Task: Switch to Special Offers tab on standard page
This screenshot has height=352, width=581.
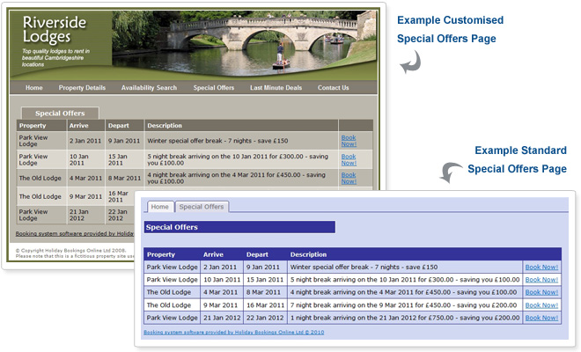Action: coord(202,207)
